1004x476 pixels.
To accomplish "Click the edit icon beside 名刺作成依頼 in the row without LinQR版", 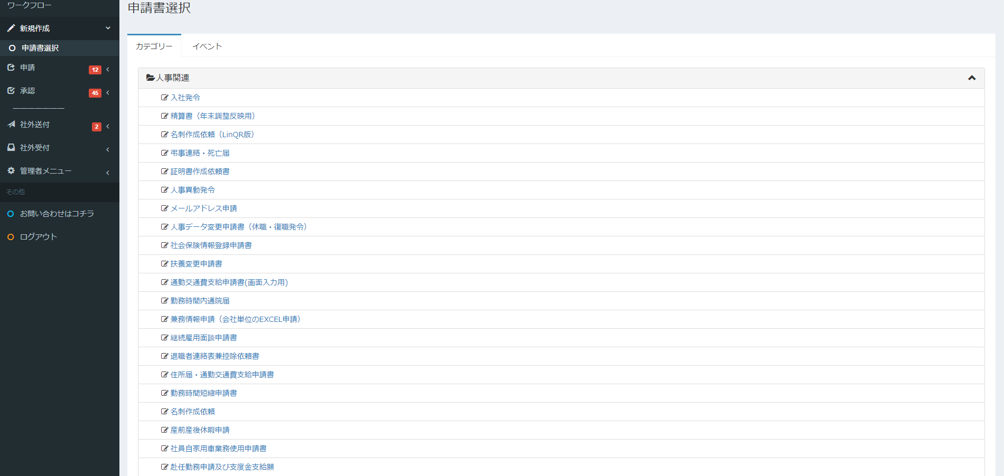I will click(x=164, y=412).
